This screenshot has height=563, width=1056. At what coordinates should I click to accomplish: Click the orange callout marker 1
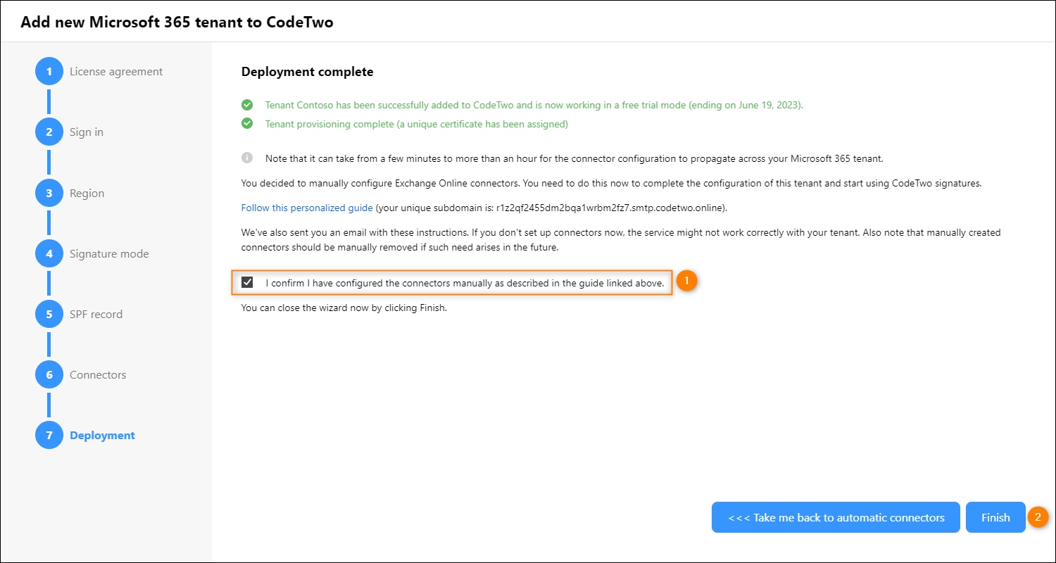click(686, 281)
